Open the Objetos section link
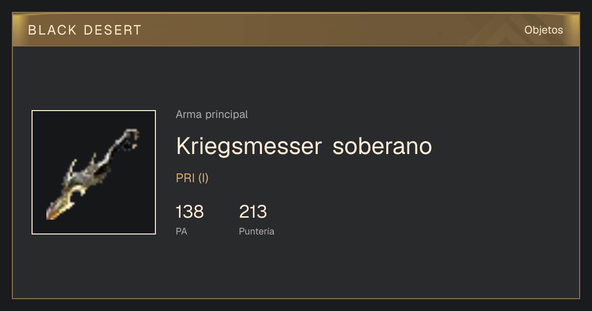 [544, 30]
